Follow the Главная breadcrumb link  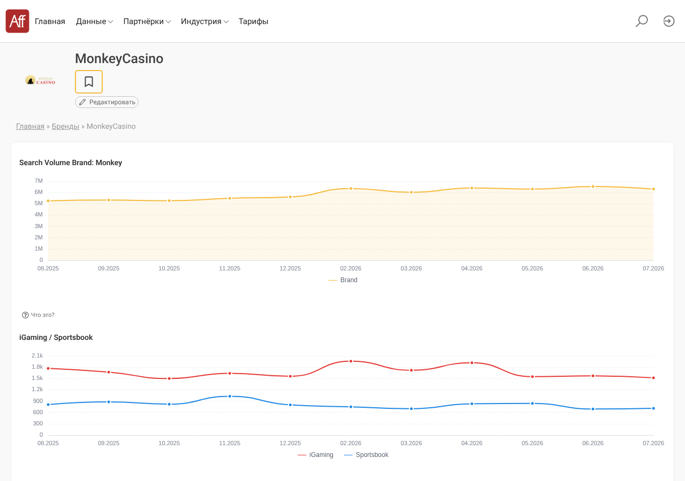(30, 127)
